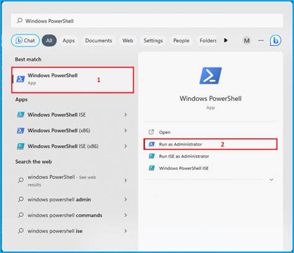This screenshot has width=294, height=253.
Task: Click PowerShell icon in best match row
Action: click(x=20, y=79)
